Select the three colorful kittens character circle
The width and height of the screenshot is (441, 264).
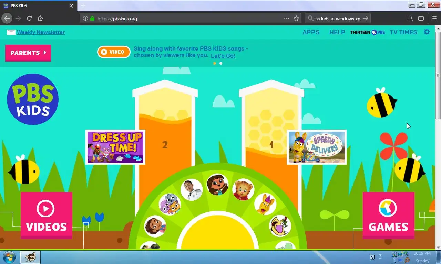(x=170, y=204)
